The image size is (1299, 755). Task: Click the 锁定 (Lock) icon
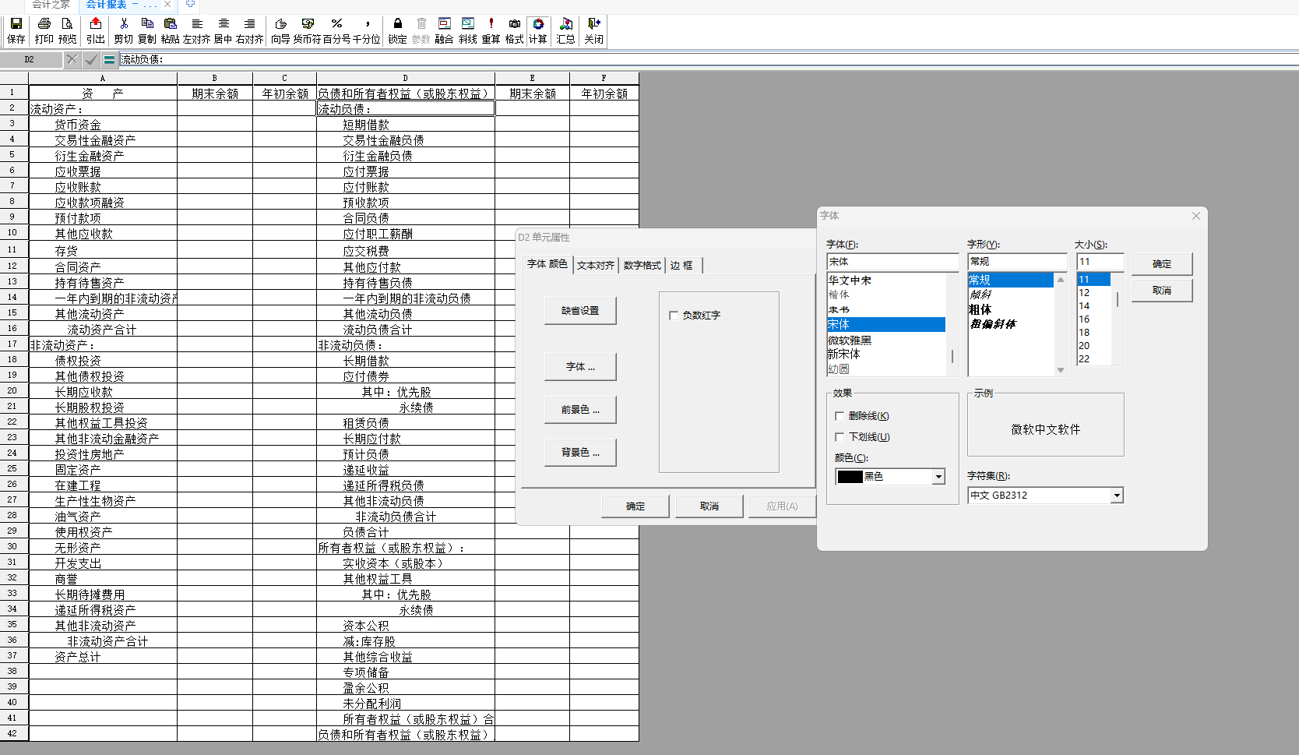point(397,30)
